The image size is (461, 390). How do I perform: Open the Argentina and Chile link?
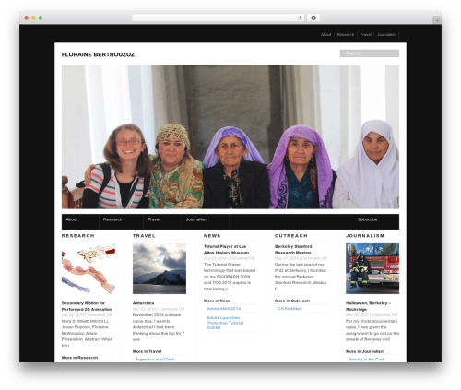pyautogui.click(x=155, y=360)
